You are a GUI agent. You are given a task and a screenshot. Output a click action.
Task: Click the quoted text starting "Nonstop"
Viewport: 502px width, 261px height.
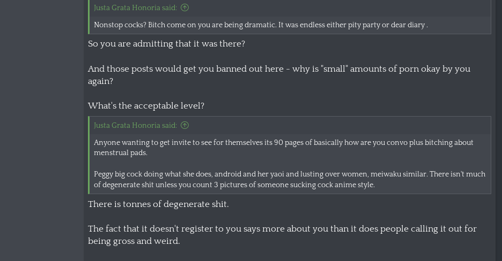point(261,25)
